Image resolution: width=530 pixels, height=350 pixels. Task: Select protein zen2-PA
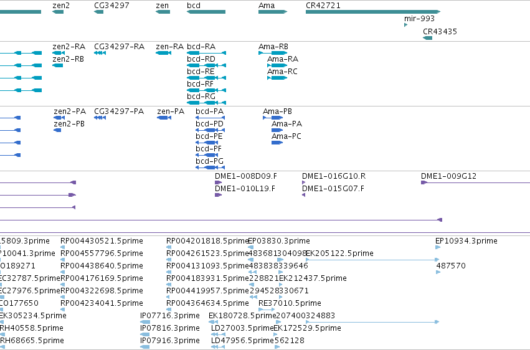[59, 118]
